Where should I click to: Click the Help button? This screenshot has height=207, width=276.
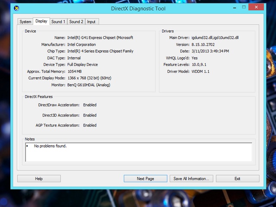(x=39, y=179)
